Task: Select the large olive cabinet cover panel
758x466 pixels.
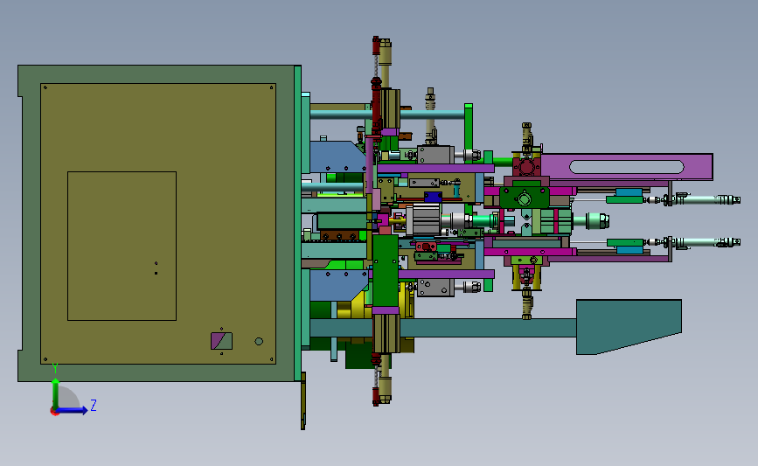Action: 158,223
